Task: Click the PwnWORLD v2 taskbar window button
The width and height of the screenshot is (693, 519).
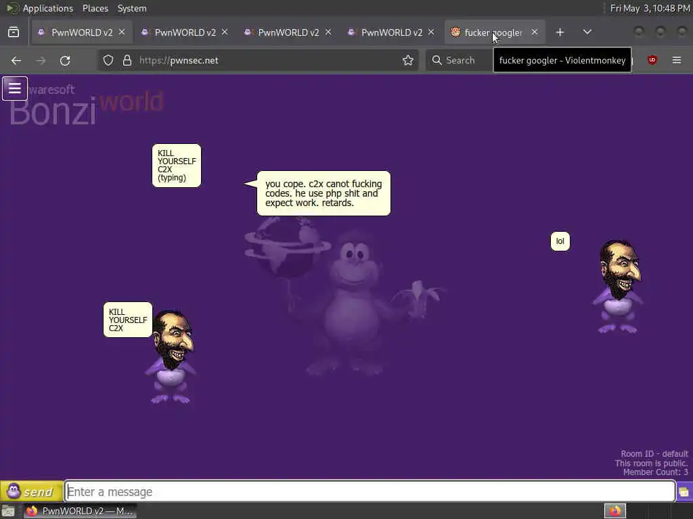Action: [80, 511]
